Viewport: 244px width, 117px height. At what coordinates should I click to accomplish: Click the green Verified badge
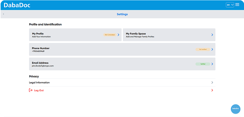point(203,64)
